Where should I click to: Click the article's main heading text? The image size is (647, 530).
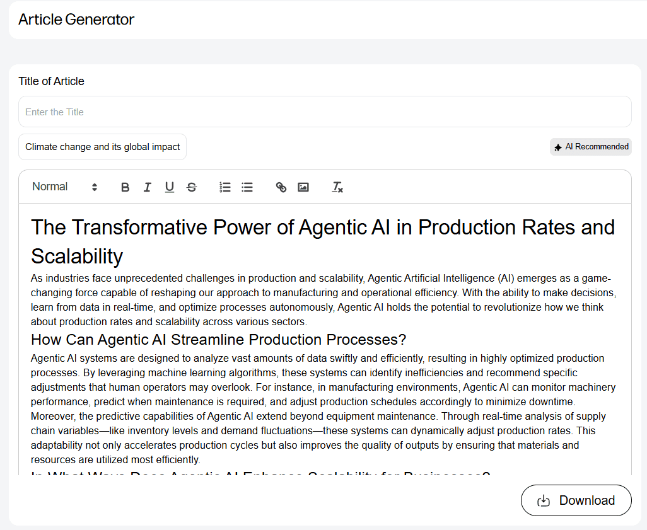pyautogui.click(x=323, y=242)
